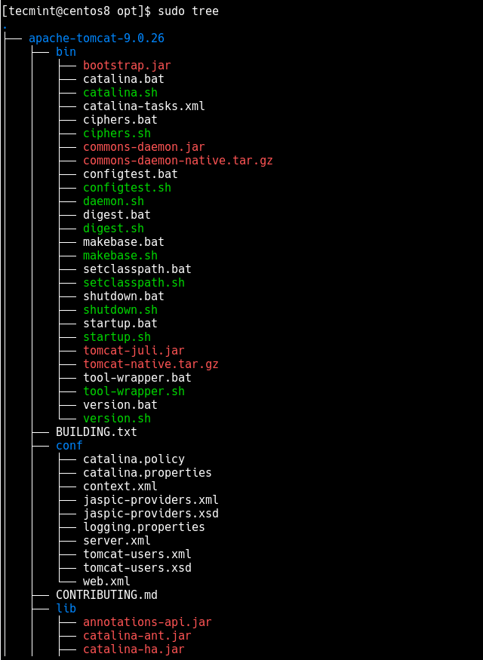Select the startup.sh script name
483x660 pixels.
[116, 337]
